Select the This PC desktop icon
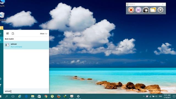This screenshot has height=99, width=176. (x=2, y=4)
